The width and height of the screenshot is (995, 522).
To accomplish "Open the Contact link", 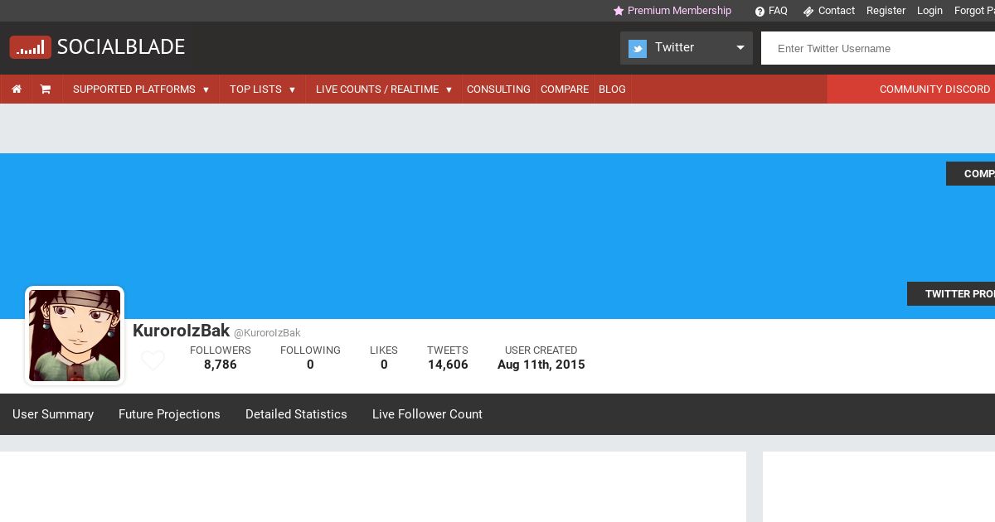I will pyautogui.click(x=837, y=11).
